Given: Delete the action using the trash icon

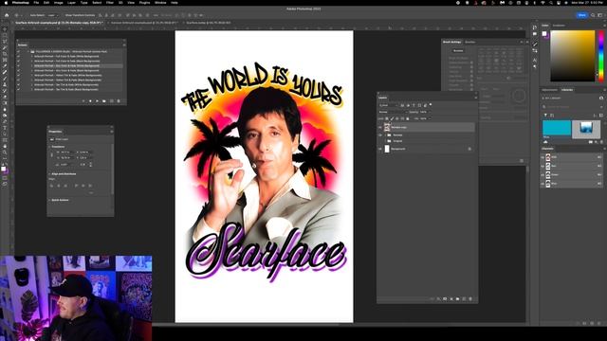Looking at the screenshot, I should tap(119, 101).
